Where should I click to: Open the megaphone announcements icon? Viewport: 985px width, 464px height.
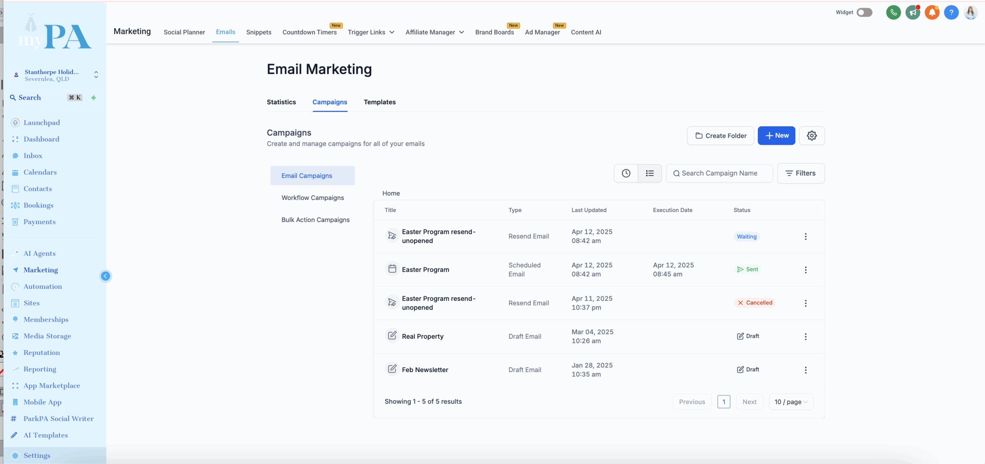(913, 12)
